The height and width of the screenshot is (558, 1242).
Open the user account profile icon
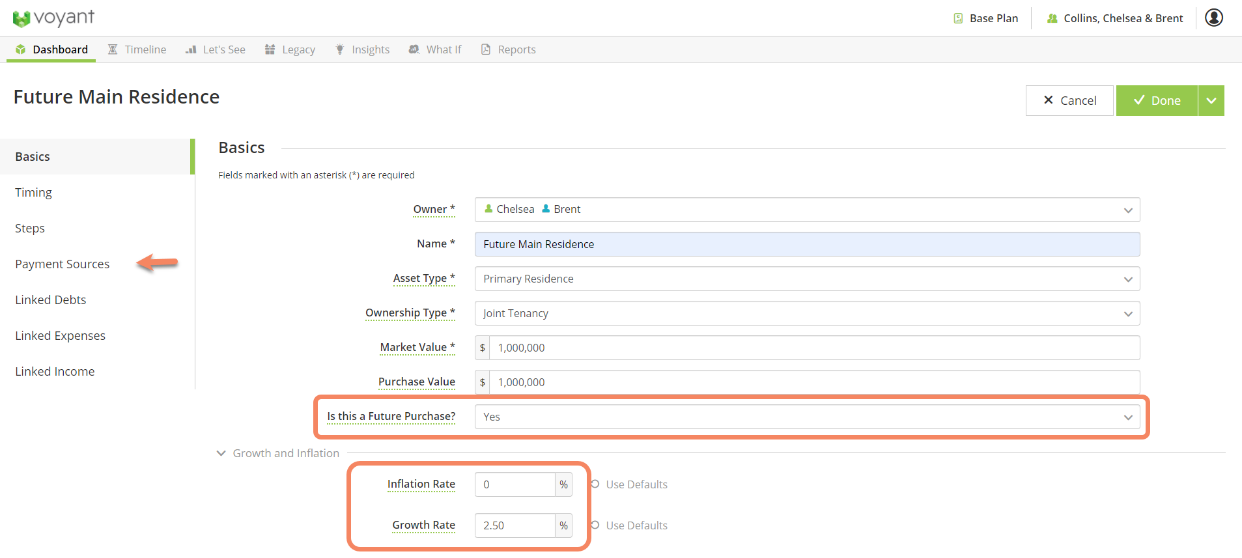click(1214, 18)
